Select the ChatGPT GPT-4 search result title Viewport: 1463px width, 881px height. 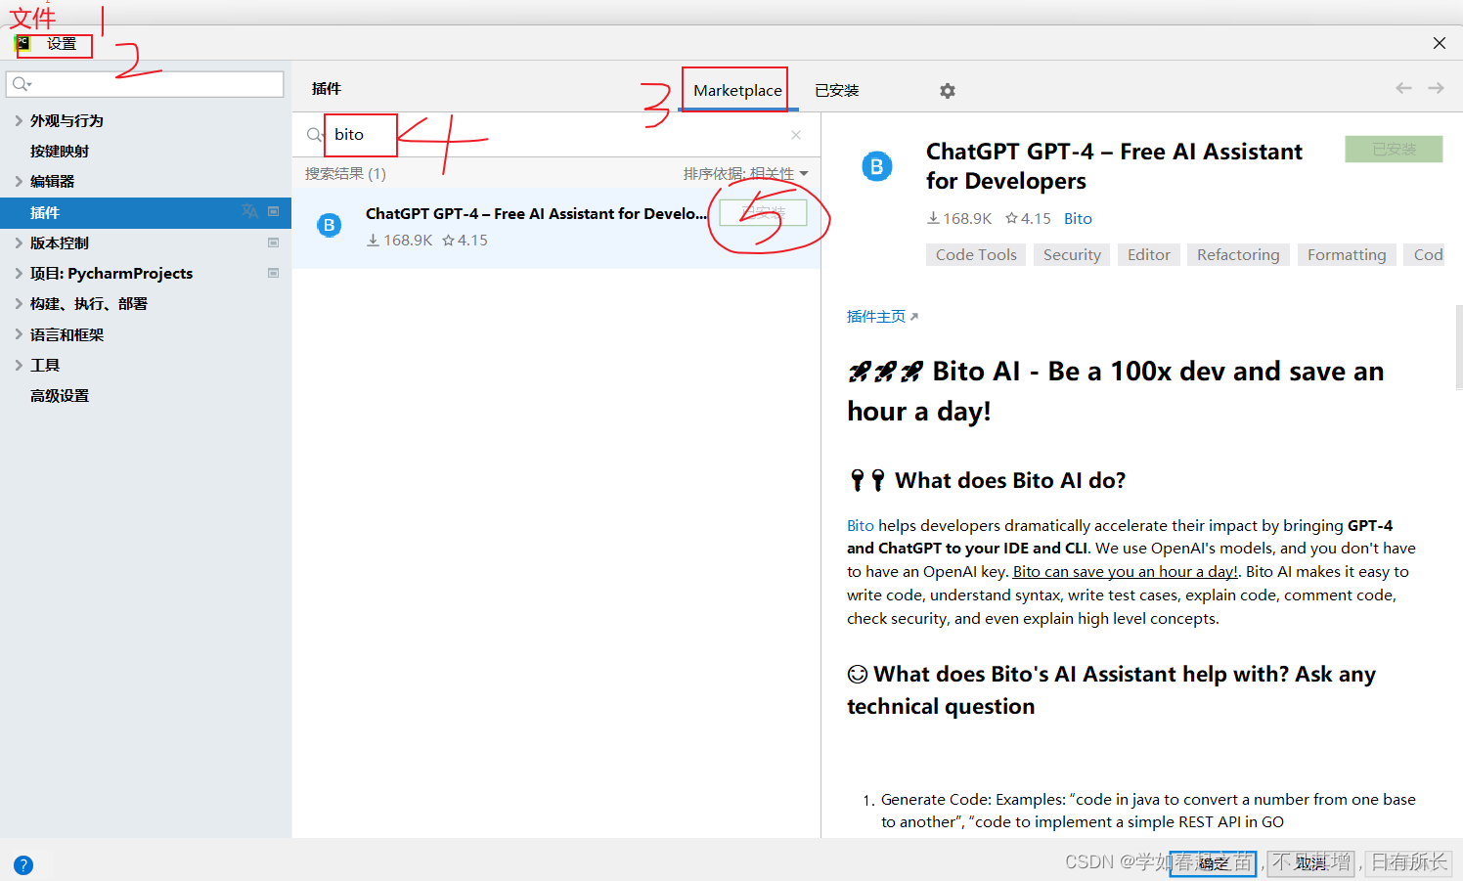tap(536, 213)
